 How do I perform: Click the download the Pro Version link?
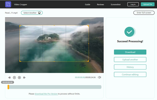[46, 94]
